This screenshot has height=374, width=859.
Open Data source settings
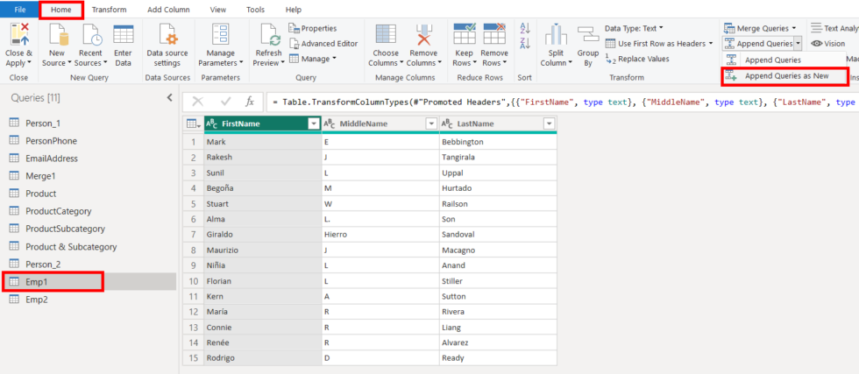click(x=167, y=34)
